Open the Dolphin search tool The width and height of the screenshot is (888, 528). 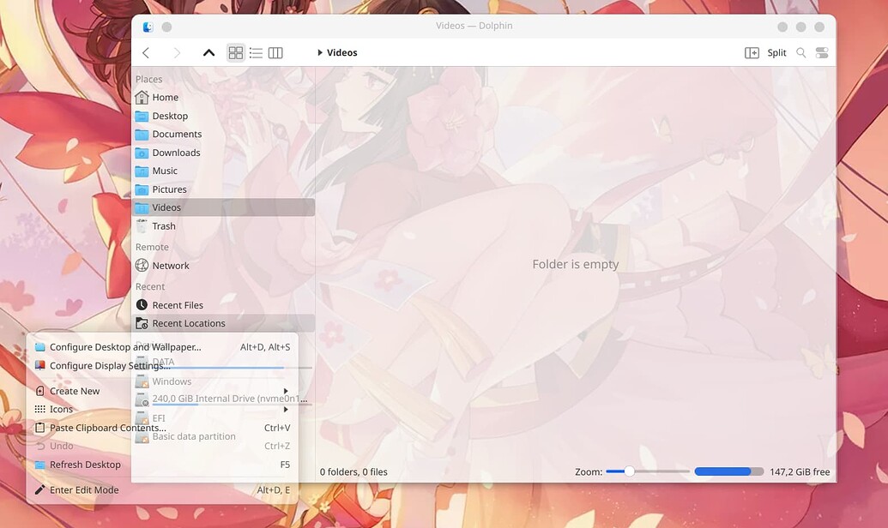(800, 52)
